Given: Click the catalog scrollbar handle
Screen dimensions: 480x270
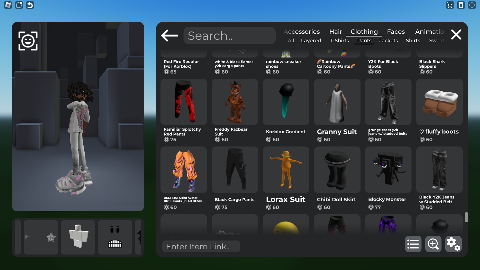Looking at the screenshot, I should 466,217.
